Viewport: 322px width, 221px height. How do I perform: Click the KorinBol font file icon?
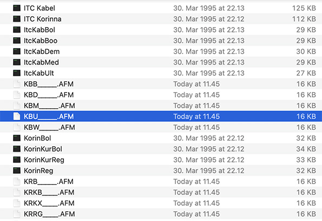[17, 138]
